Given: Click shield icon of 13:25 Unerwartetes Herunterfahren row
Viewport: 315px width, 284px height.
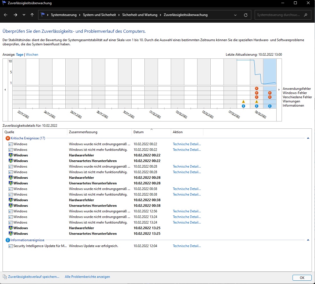Looking at the screenshot, I should (x=10, y=234).
